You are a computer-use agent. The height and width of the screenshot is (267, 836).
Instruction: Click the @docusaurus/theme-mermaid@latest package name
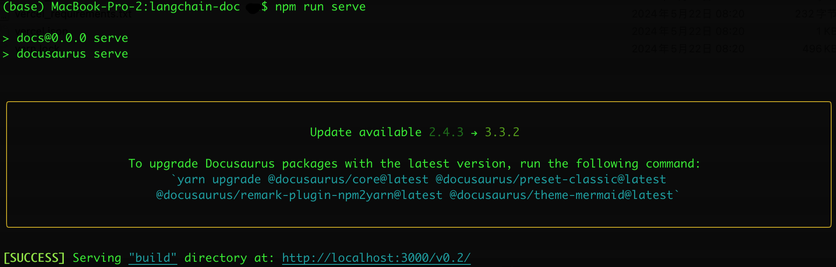[561, 195]
